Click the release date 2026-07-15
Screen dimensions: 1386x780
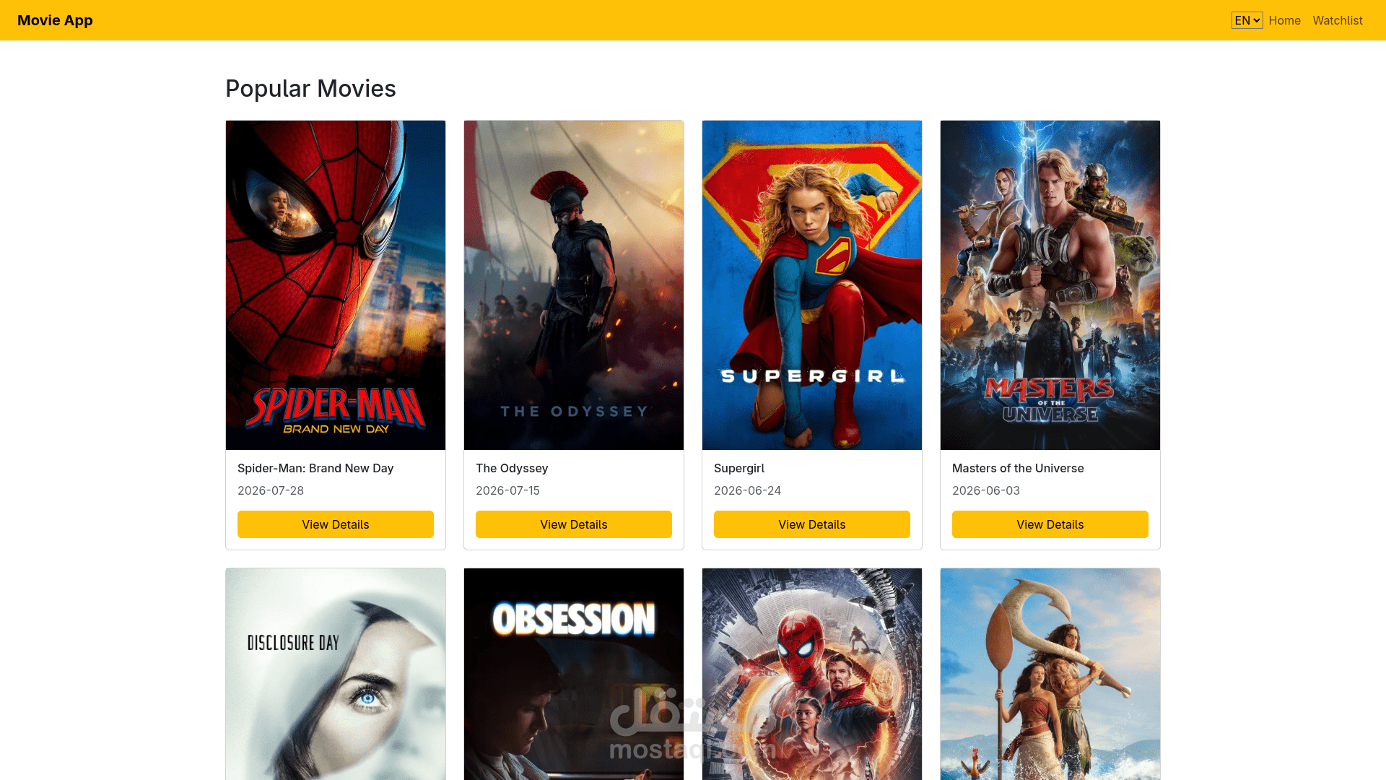click(x=507, y=490)
